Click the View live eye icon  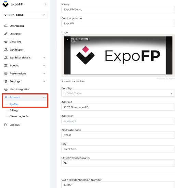click(6, 42)
